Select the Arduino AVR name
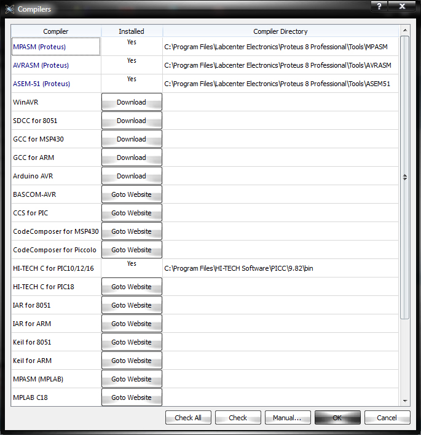Screen dimensions: 421x435 click(x=33, y=176)
